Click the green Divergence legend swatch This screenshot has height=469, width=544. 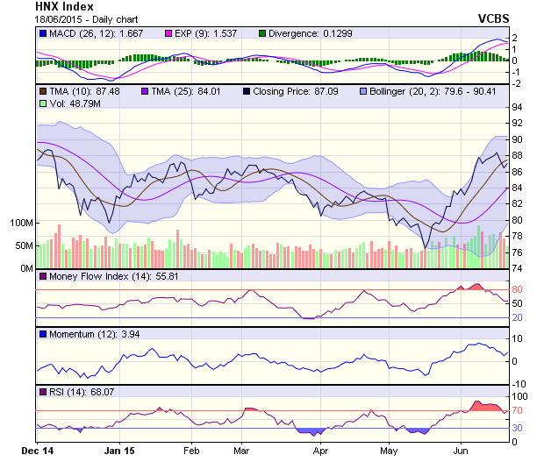pyautogui.click(x=260, y=32)
